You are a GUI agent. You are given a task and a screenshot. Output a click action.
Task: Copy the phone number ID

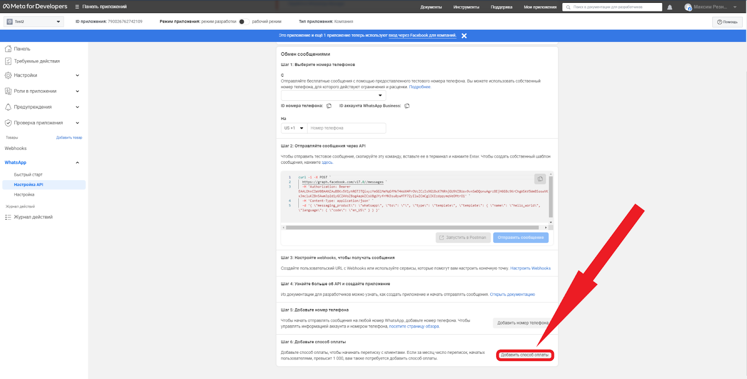click(x=329, y=106)
